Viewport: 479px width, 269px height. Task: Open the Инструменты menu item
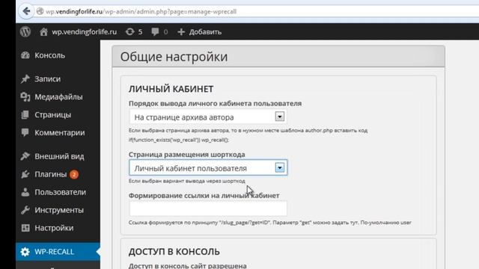pos(58,210)
